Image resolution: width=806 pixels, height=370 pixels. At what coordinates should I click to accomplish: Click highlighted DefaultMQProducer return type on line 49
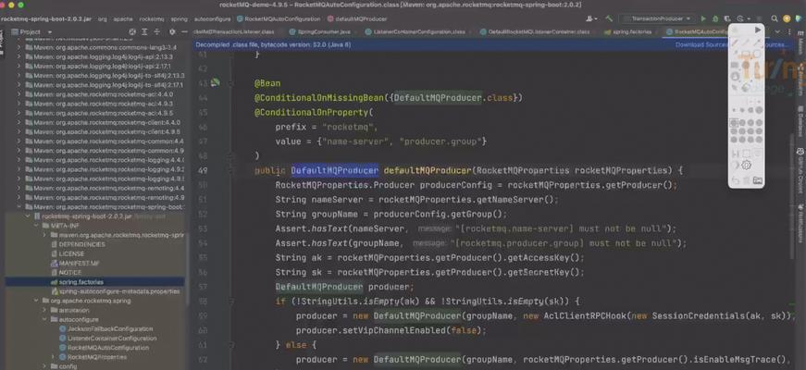335,170
